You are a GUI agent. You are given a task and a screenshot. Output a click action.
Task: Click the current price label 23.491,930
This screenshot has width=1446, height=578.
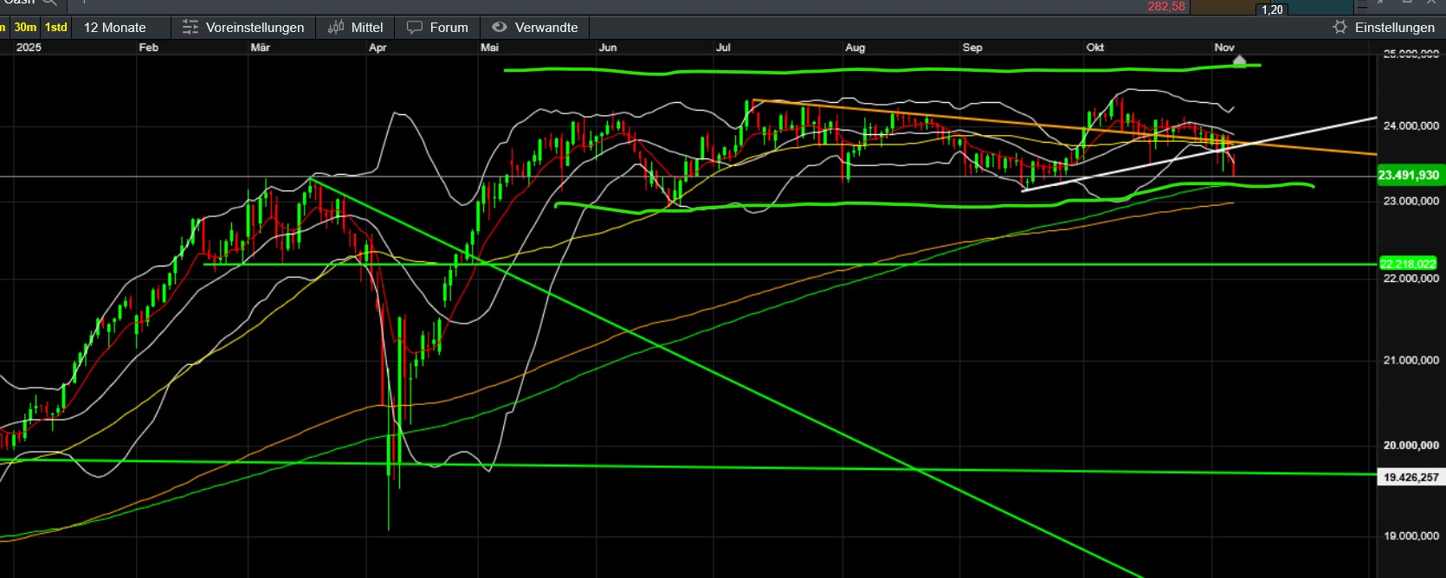click(x=1409, y=176)
